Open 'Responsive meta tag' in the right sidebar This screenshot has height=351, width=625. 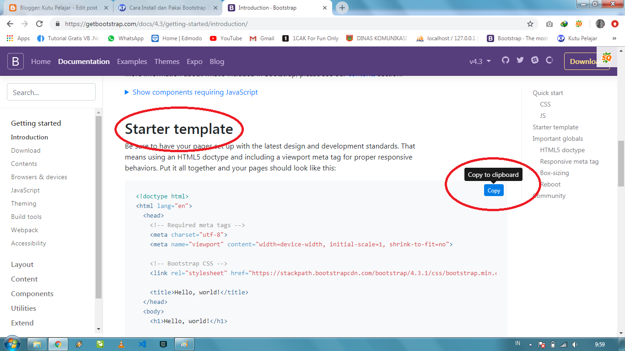pyautogui.click(x=569, y=161)
